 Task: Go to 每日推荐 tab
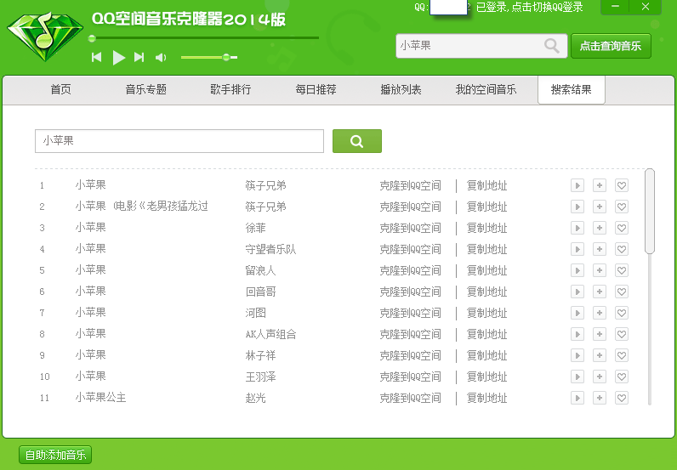[x=316, y=90]
